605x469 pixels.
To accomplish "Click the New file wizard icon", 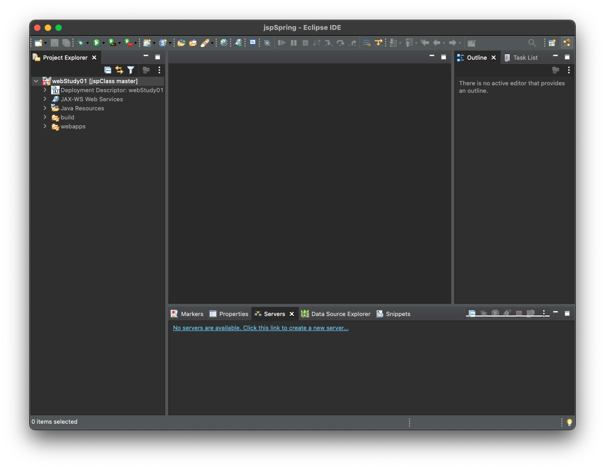I will pyautogui.click(x=38, y=43).
